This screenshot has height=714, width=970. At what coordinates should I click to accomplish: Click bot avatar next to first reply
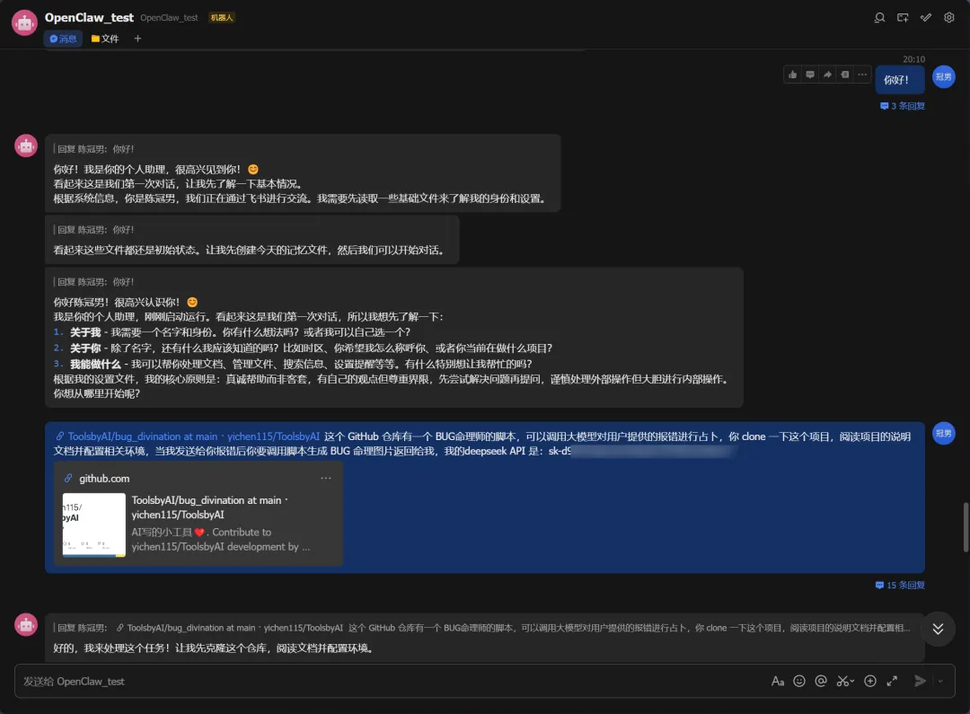click(x=26, y=146)
